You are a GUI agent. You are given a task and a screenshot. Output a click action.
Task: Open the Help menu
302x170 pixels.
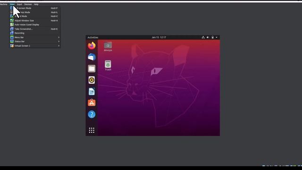click(x=36, y=4)
